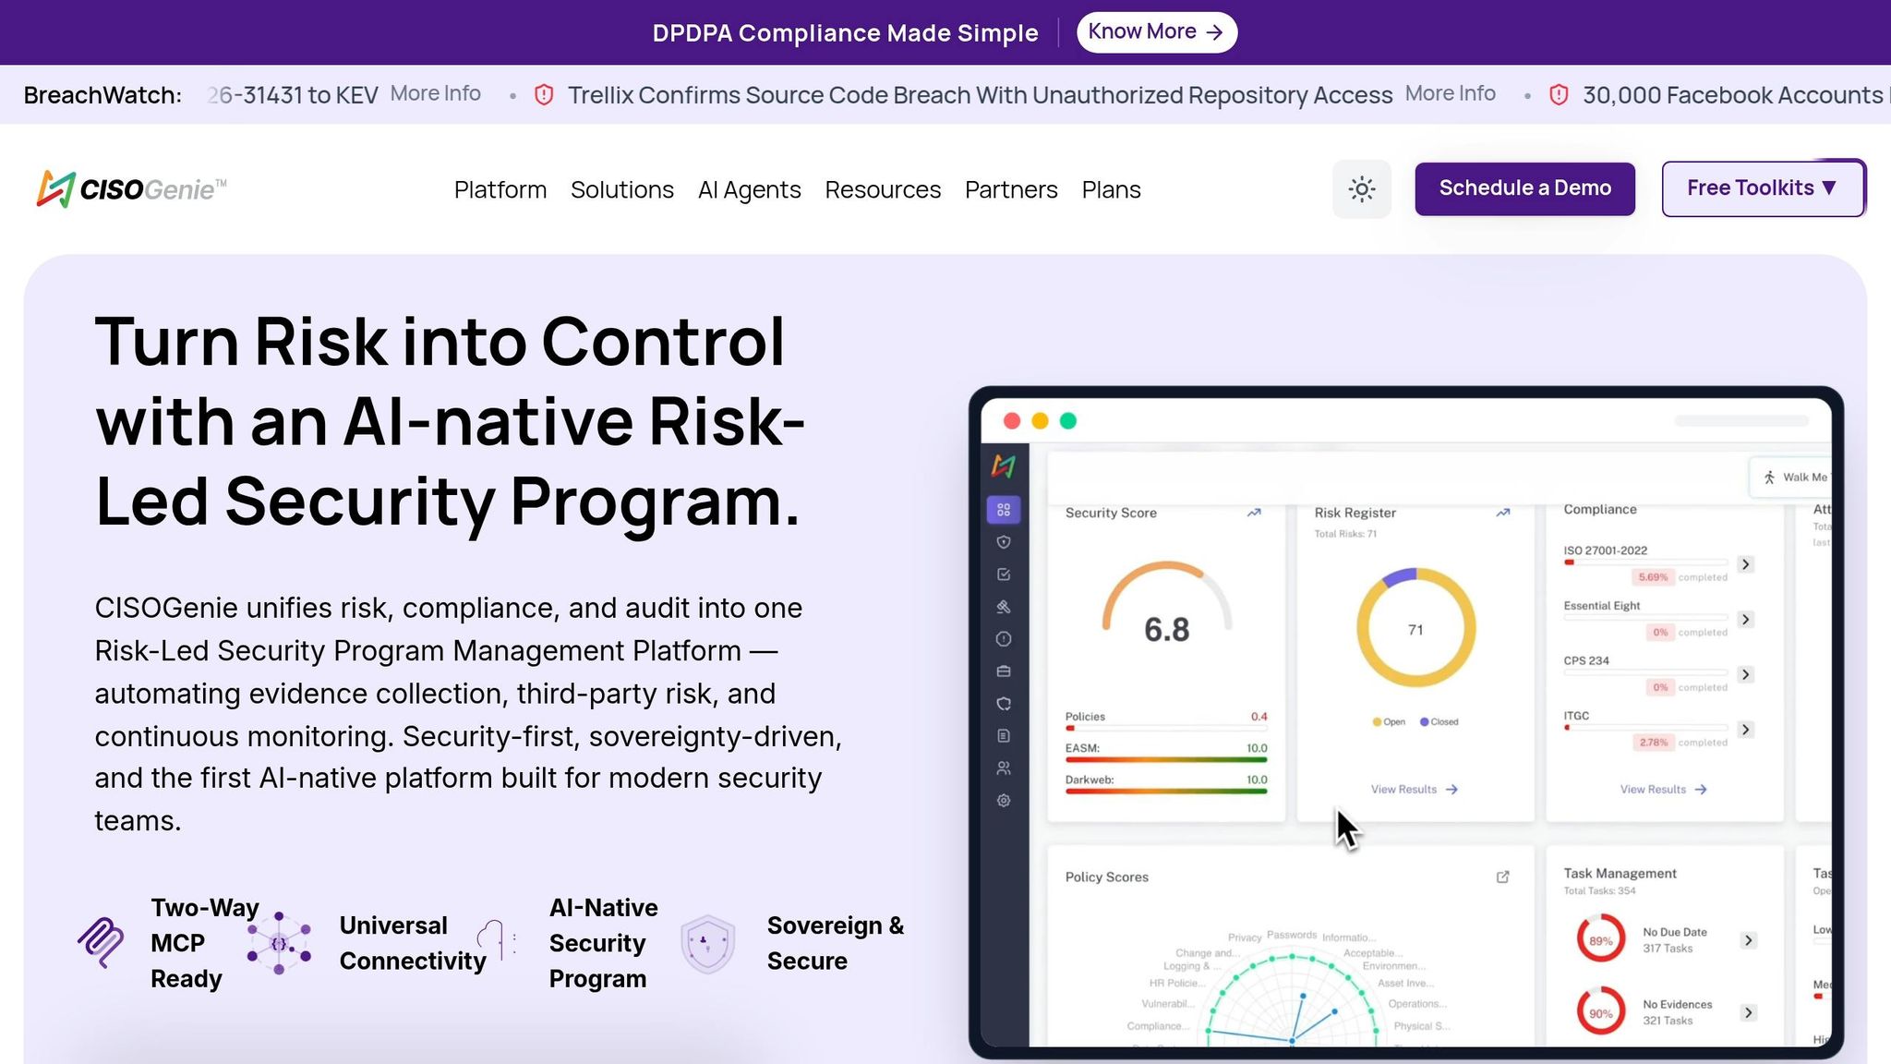Click the "2.78%" completed badge
1891x1064 pixels.
click(x=1653, y=743)
